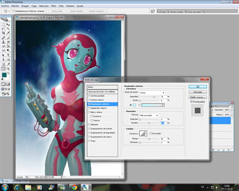Image resolution: width=239 pixels, height=191 pixels.
Task: Swap foreground and background colors
Action: click(9, 73)
